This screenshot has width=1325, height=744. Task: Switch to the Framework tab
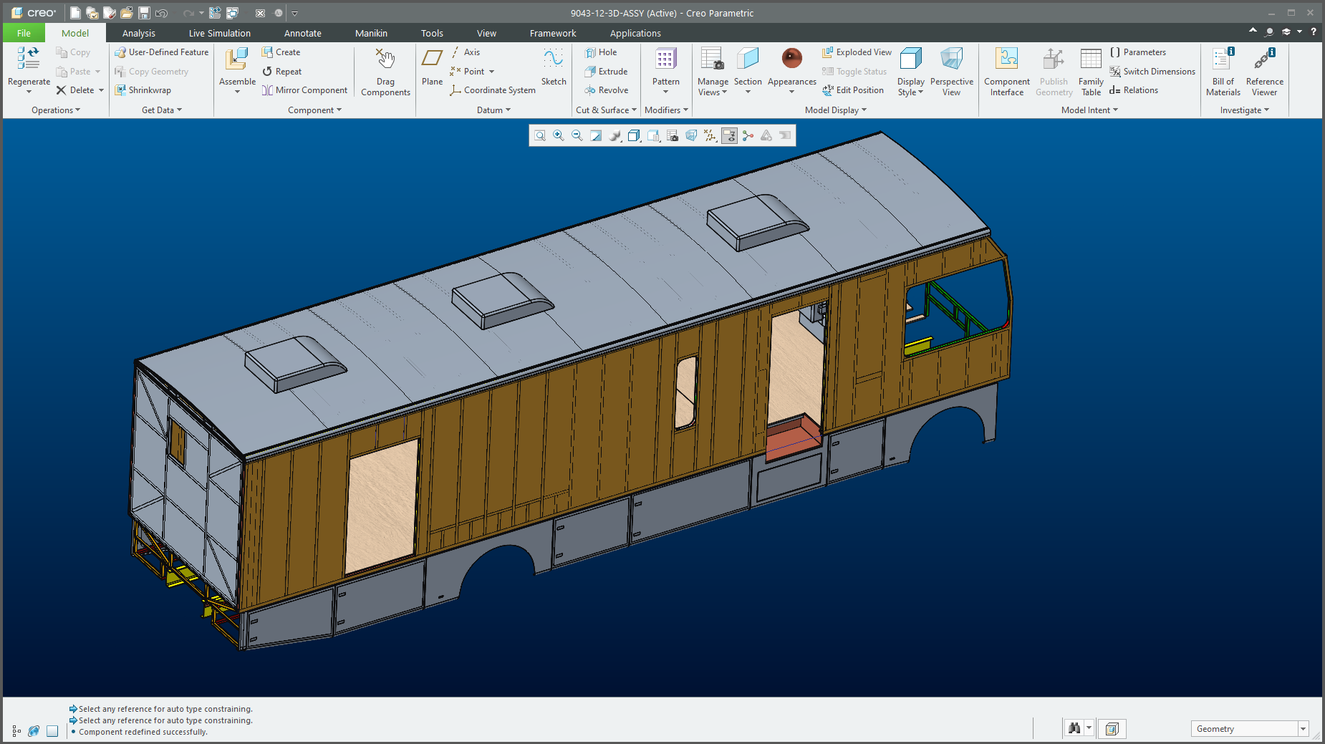click(x=552, y=33)
